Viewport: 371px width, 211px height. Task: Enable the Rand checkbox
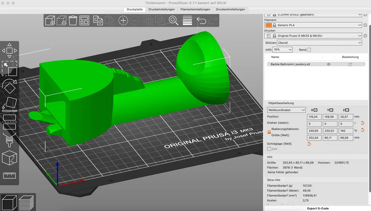[x=309, y=50]
